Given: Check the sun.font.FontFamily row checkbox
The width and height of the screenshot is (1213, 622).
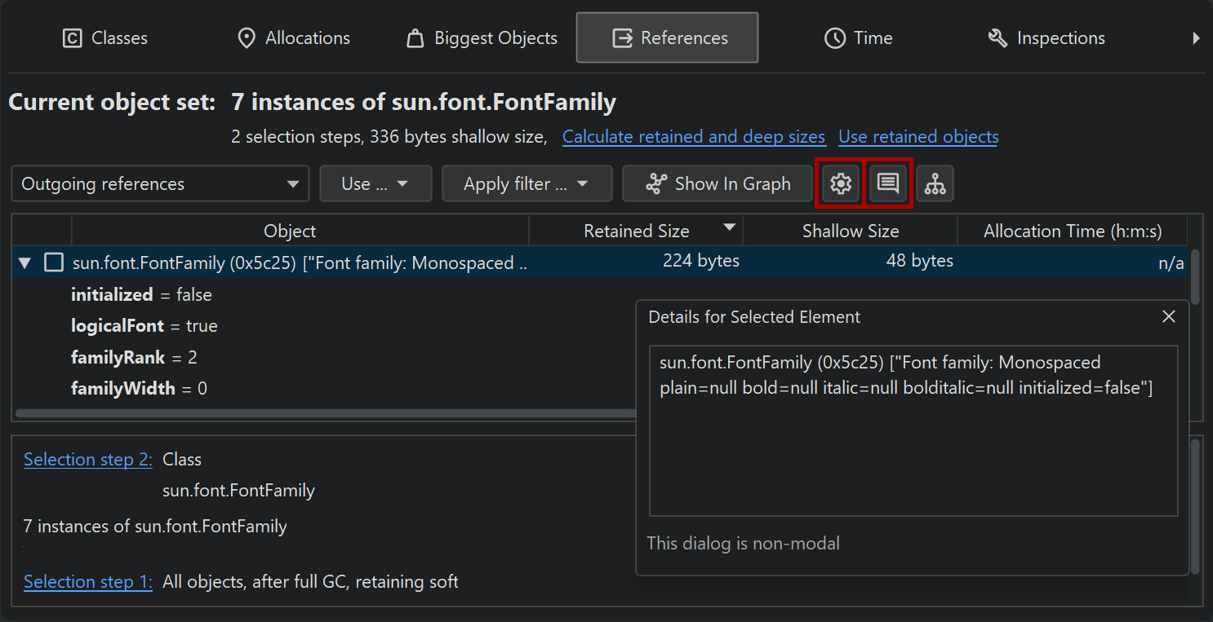Looking at the screenshot, I should click(x=54, y=262).
